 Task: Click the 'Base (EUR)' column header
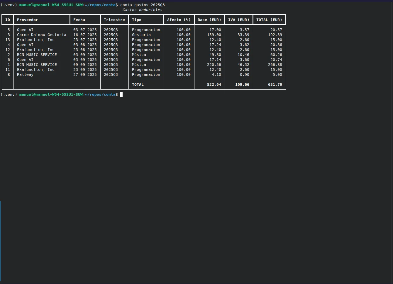[209, 20]
